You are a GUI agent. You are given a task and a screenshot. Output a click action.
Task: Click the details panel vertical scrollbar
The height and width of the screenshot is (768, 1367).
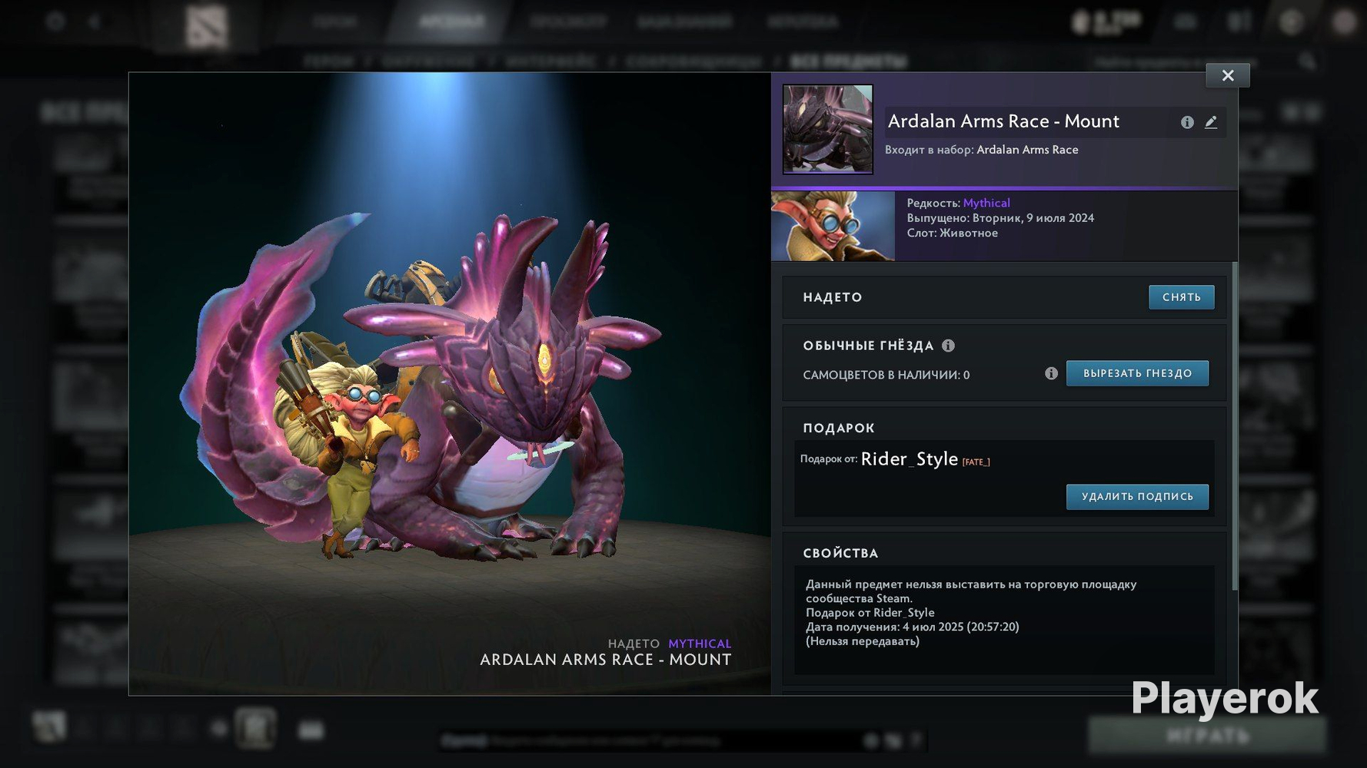[1235, 426]
